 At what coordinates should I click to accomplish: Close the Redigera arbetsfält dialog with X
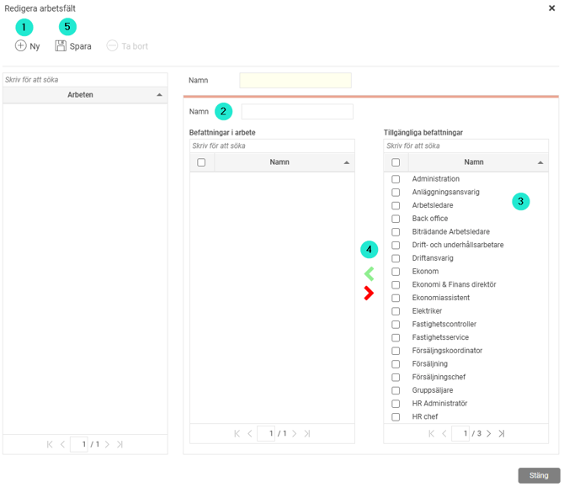click(551, 8)
